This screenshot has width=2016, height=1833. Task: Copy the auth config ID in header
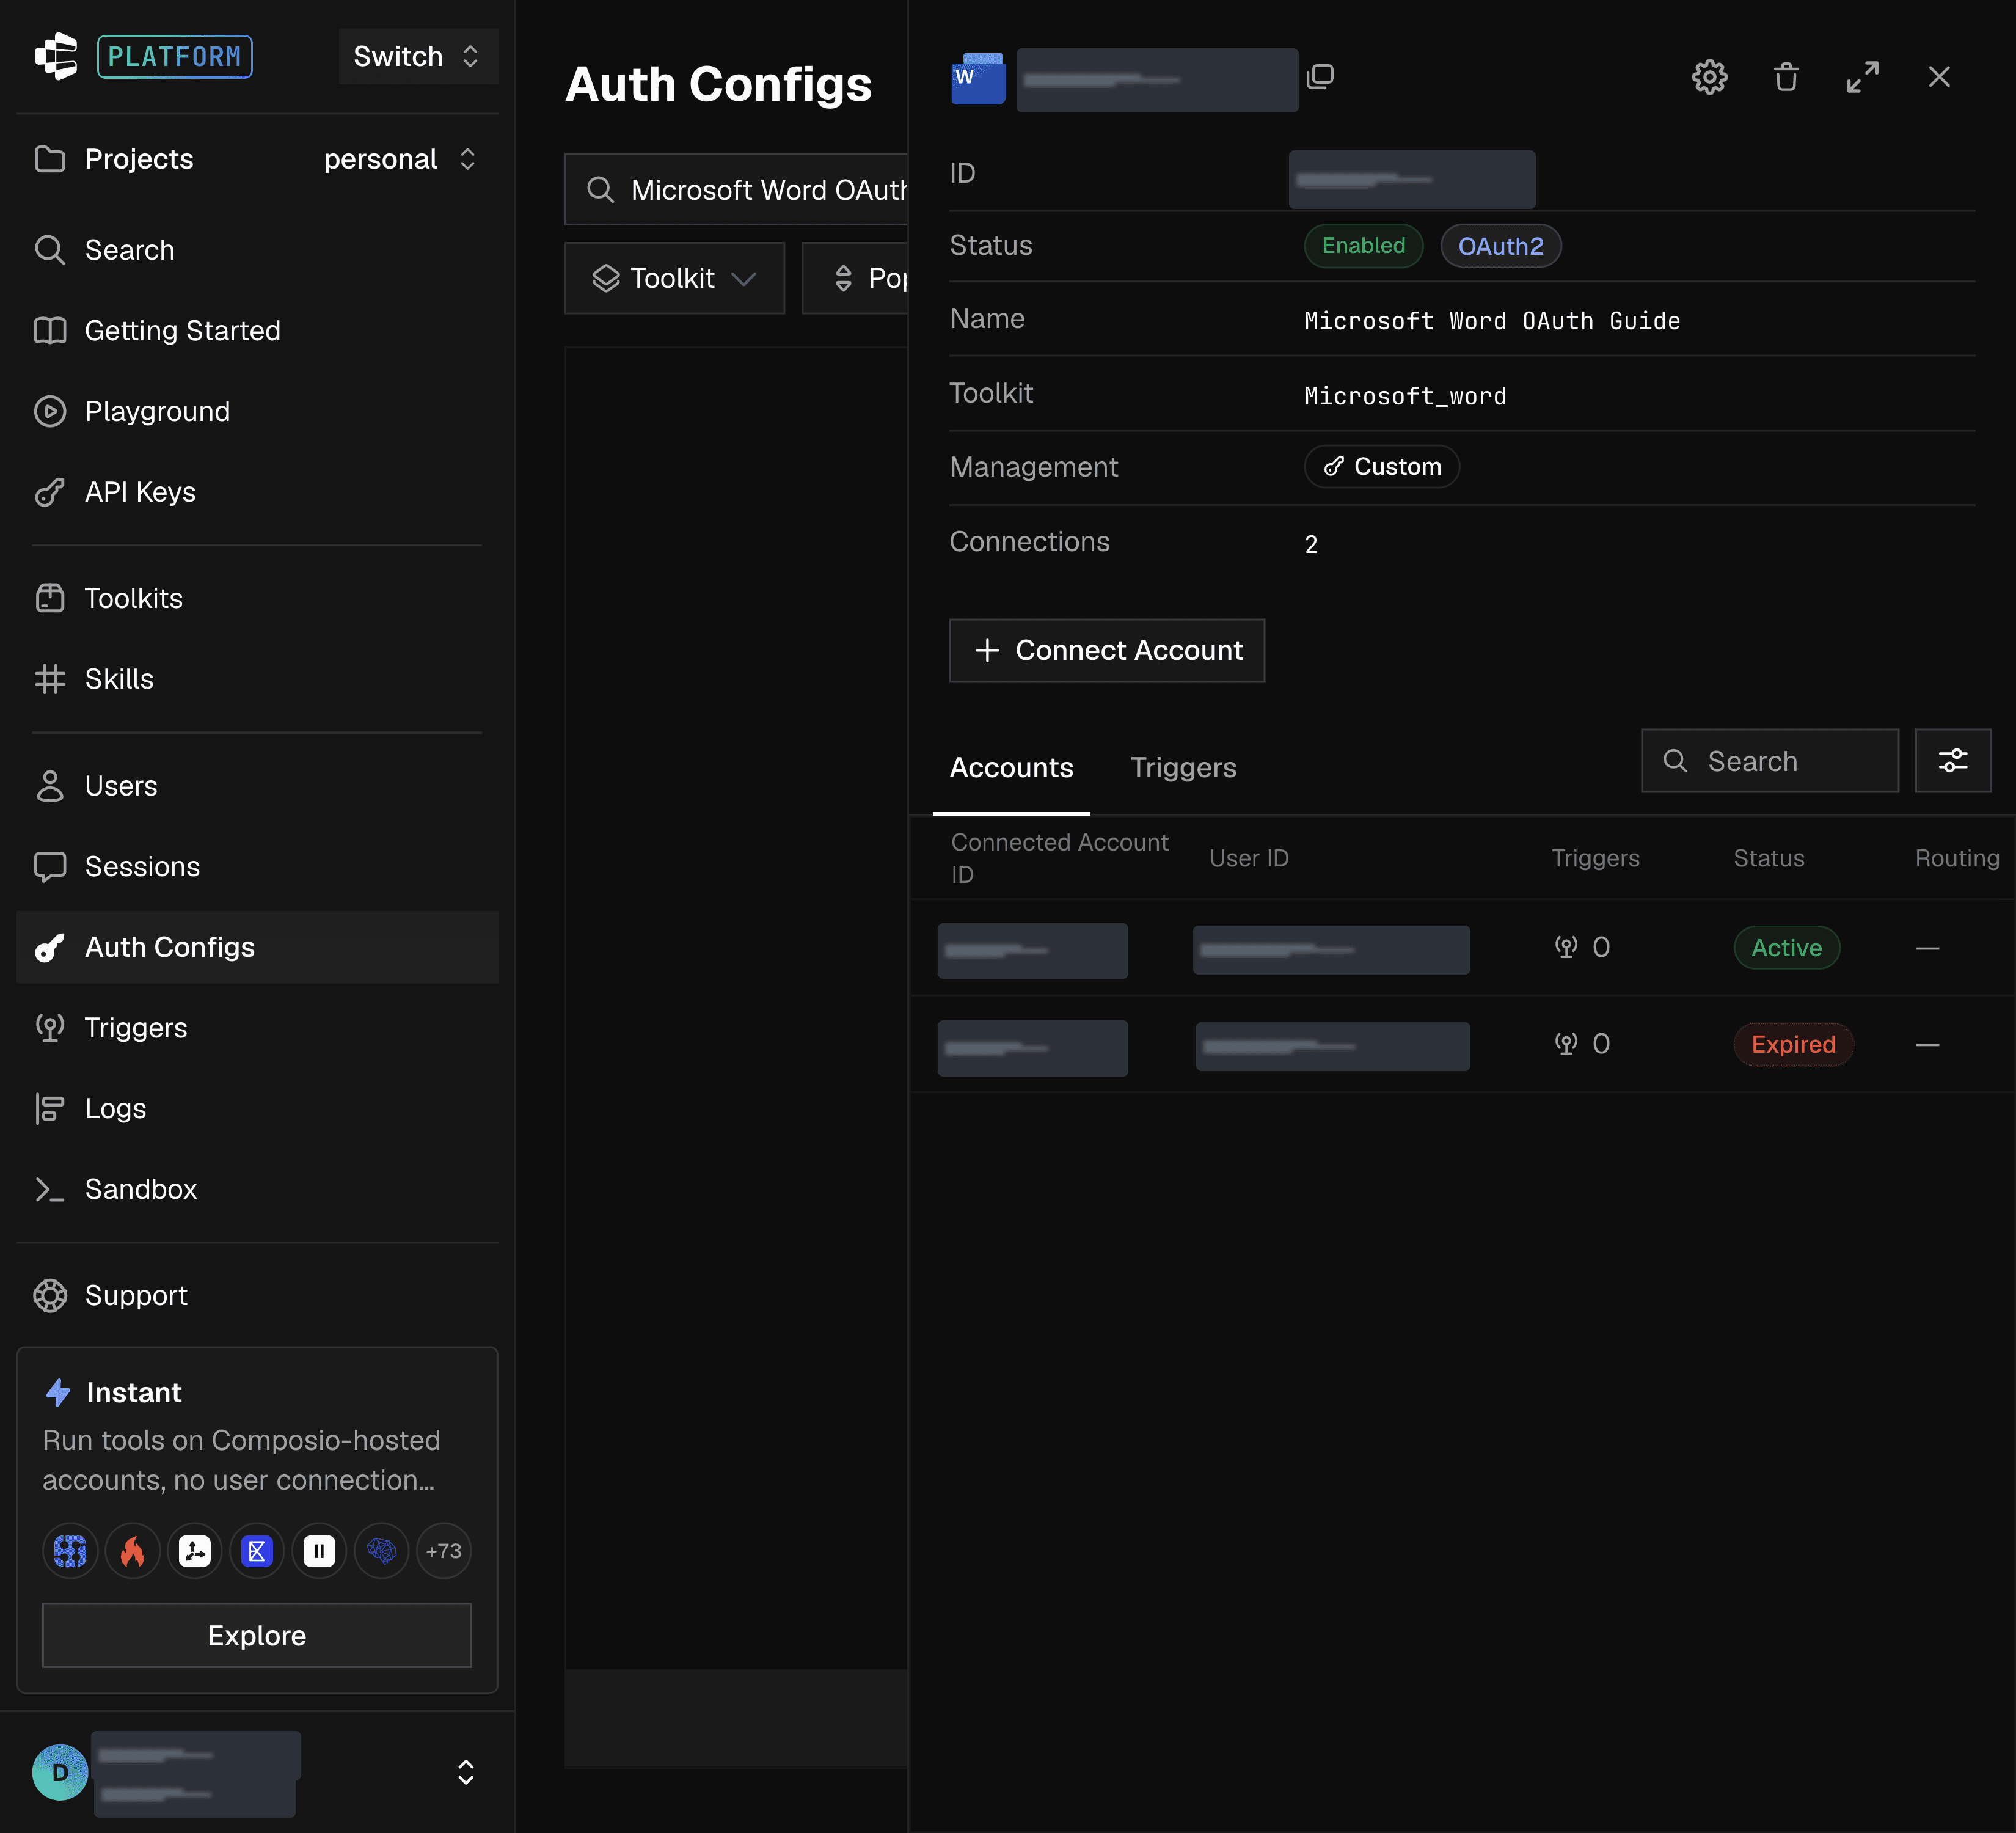pyautogui.click(x=1320, y=77)
